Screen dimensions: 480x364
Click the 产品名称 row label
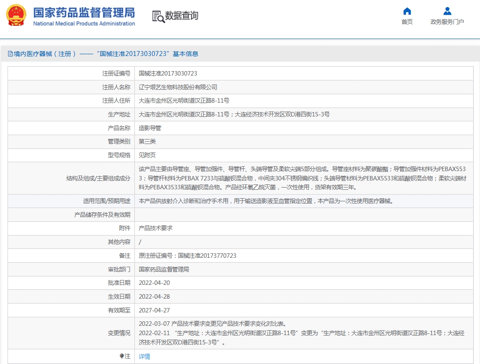coord(119,128)
